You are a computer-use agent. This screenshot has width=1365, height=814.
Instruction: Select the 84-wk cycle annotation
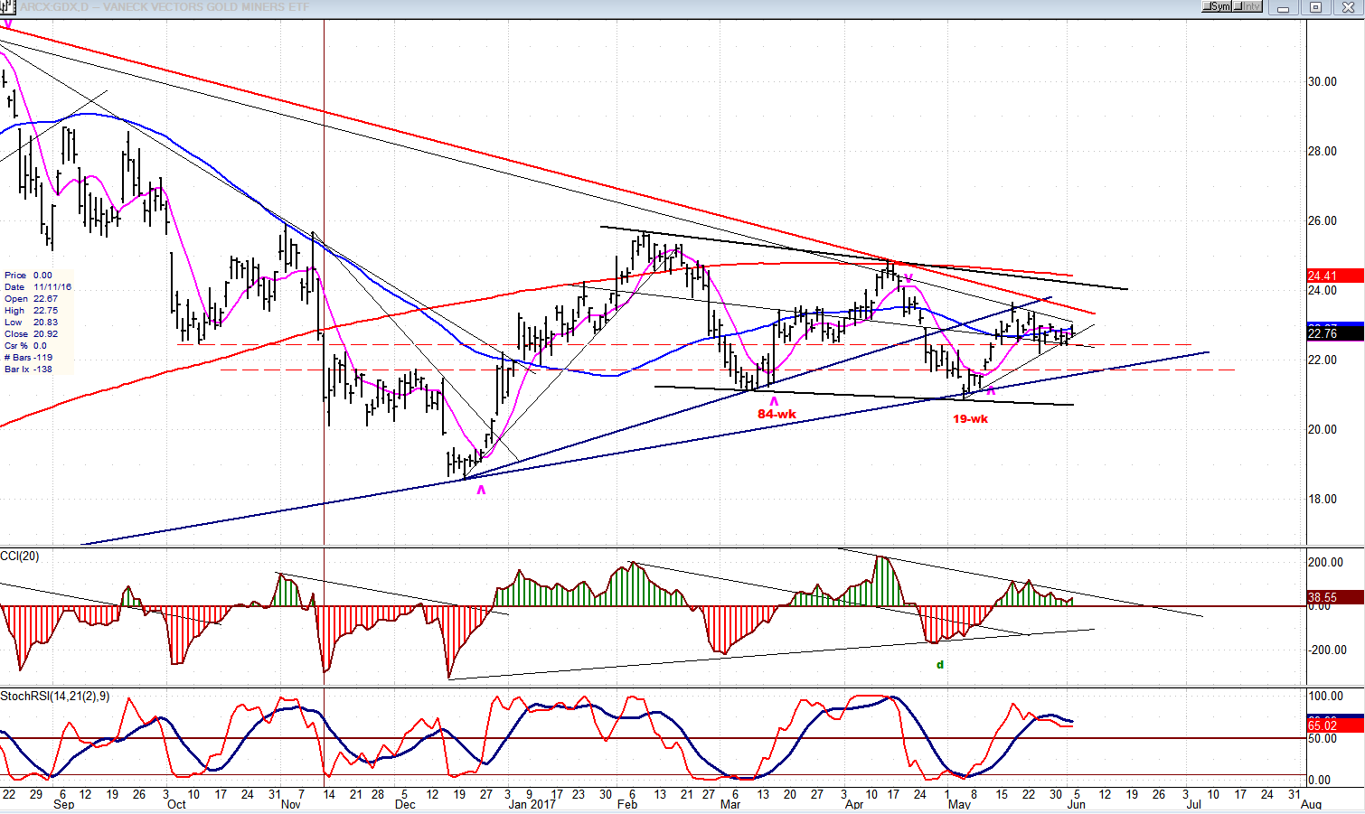pos(777,415)
